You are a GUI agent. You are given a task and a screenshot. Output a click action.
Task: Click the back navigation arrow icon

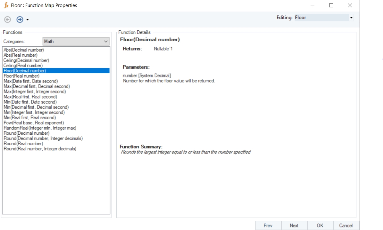(7, 20)
